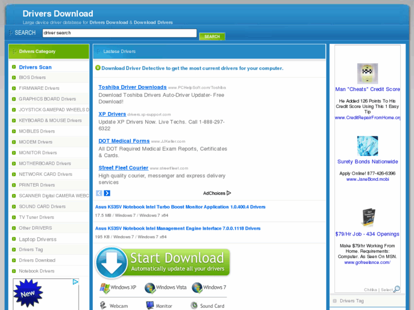Open Download Driver Detective link

click(x=192, y=68)
